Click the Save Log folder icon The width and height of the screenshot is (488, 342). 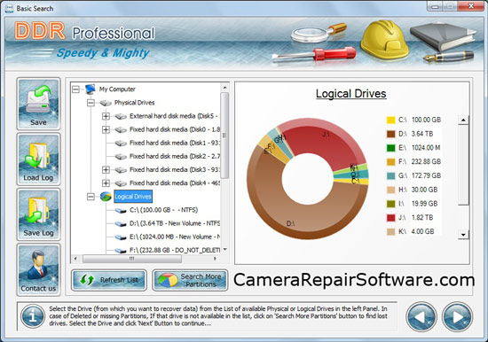coord(38,214)
